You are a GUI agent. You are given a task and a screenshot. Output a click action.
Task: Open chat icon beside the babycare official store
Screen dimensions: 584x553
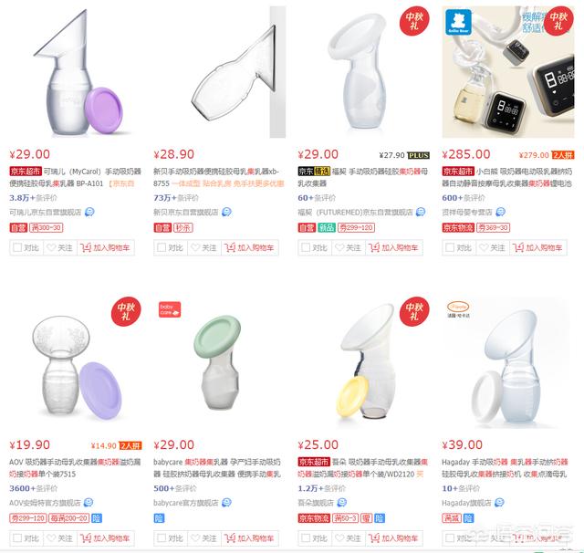(226, 503)
